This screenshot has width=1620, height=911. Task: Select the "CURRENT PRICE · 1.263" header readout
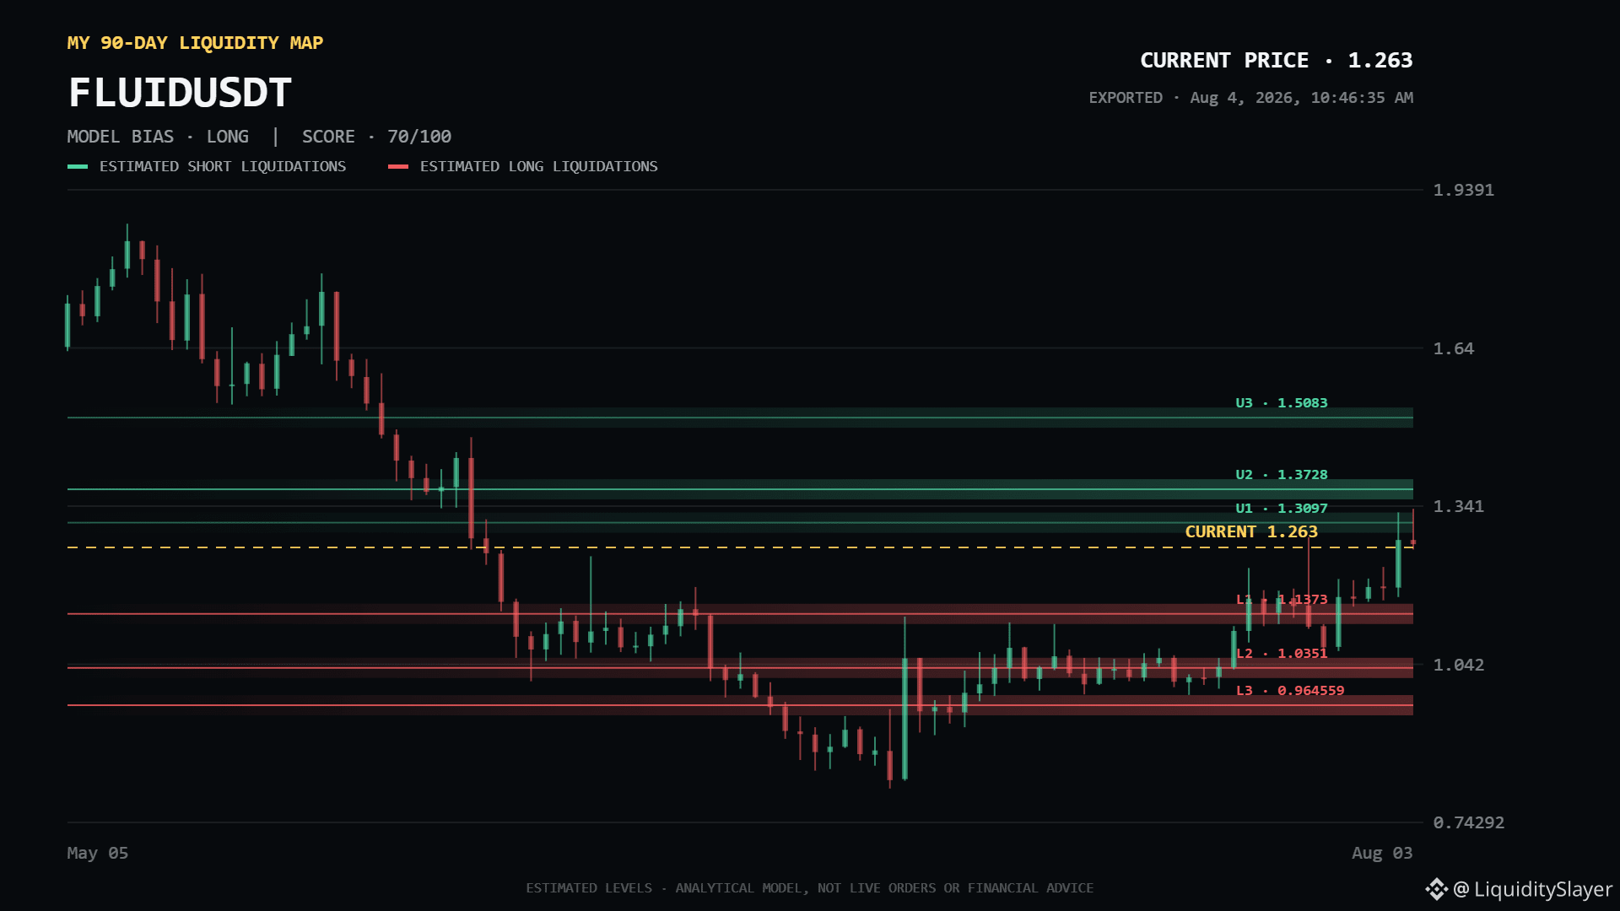[x=1276, y=61]
